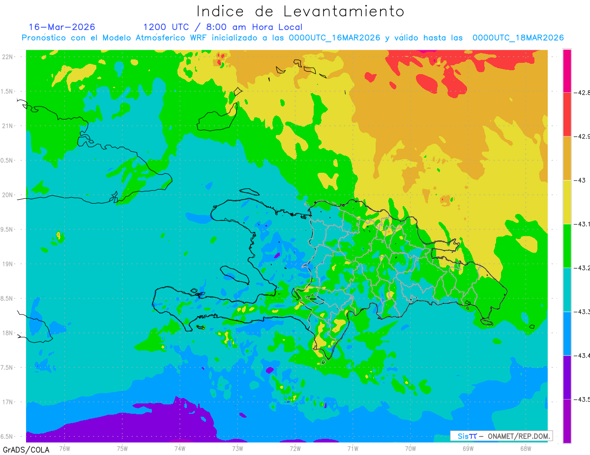The height and width of the screenshot is (455, 590).
Task: Click the '20N' latitude label
Action: coord(7,195)
